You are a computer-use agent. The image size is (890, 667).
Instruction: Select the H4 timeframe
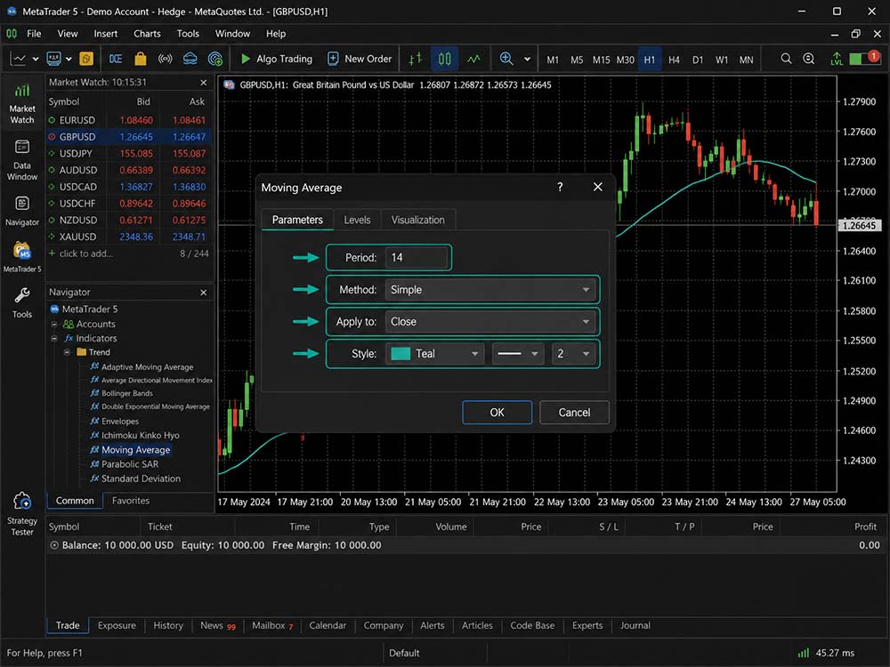pos(674,60)
